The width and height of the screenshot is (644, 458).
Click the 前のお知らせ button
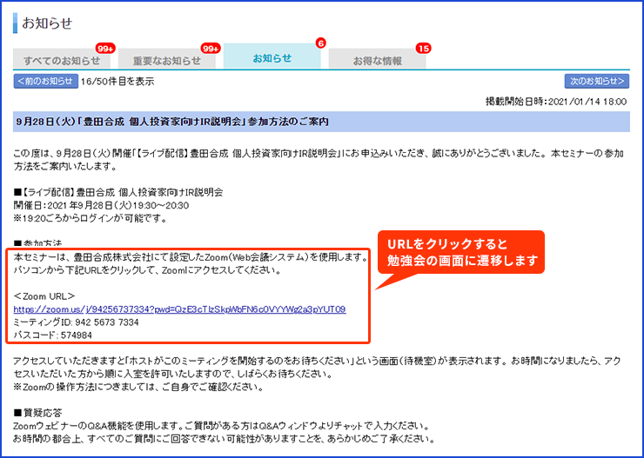click(46, 81)
